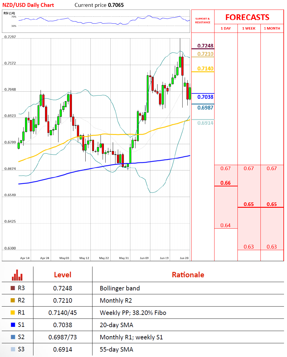Click the bold 0.66 one-day forecast value

(x=225, y=183)
